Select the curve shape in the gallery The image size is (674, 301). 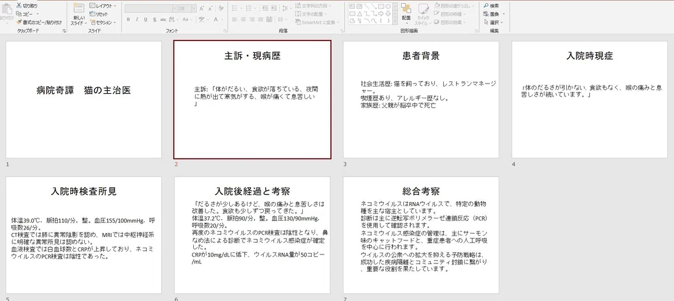(x=374, y=21)
